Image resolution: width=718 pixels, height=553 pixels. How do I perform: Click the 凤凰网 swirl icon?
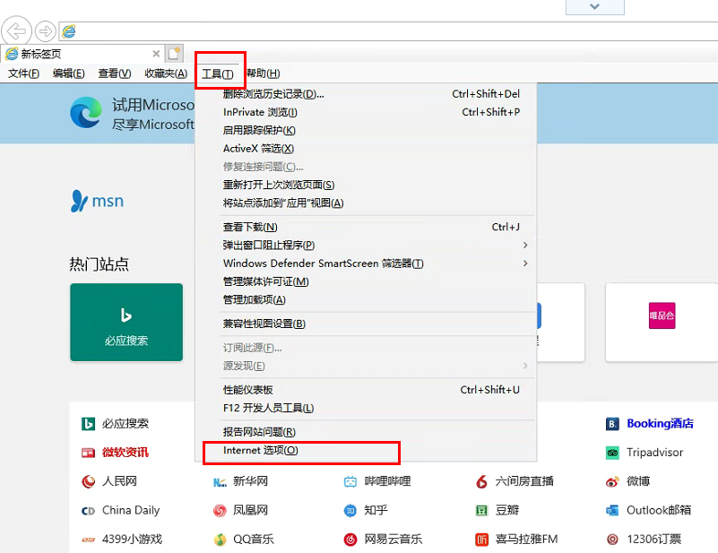220,510
